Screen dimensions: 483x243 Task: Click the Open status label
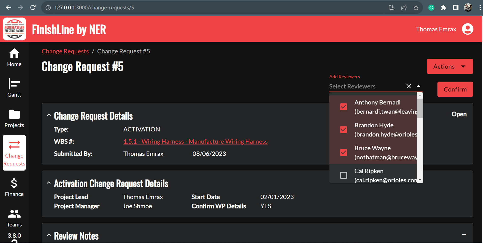click(459, 114)
